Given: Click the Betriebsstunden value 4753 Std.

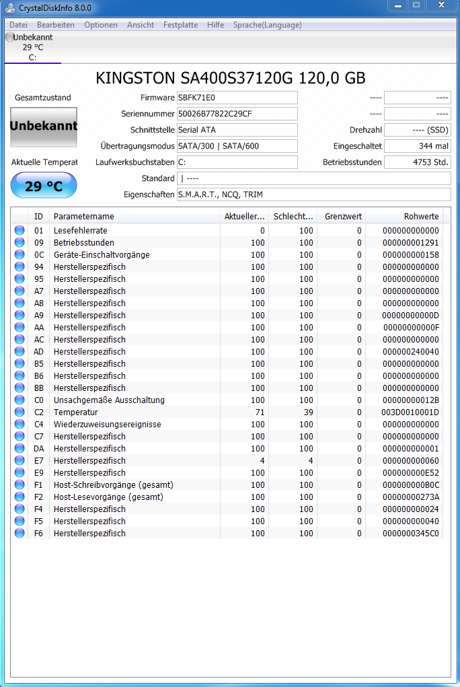Looking at the screenshot, I should (x=418, y=163).
